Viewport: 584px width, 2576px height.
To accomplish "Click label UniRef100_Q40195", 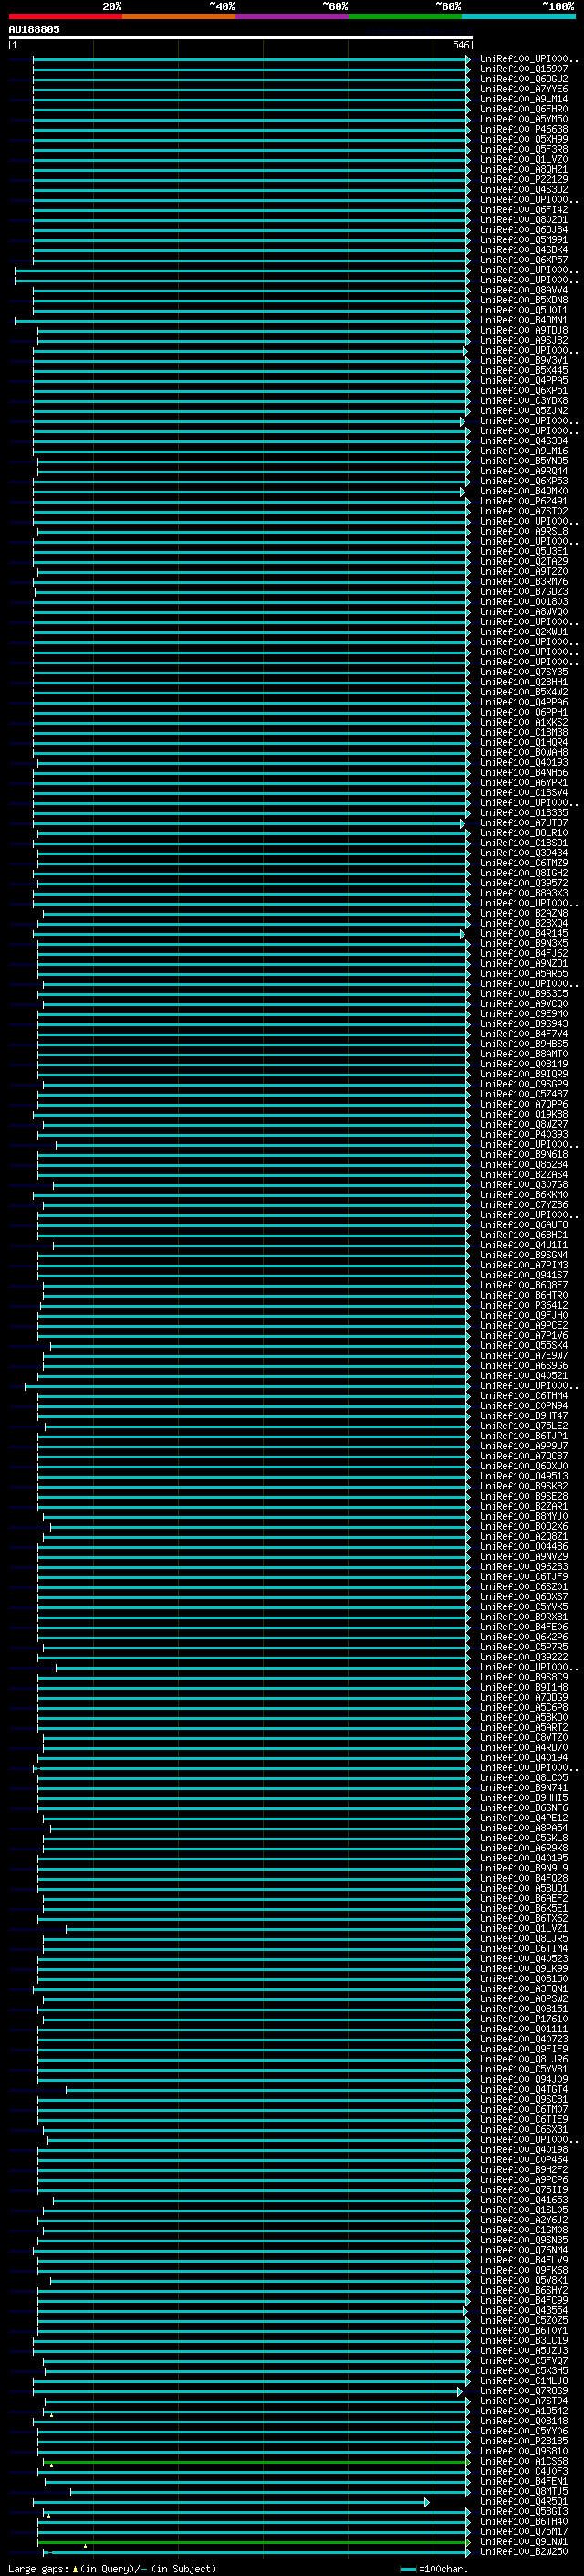I will pos(524,1858).
